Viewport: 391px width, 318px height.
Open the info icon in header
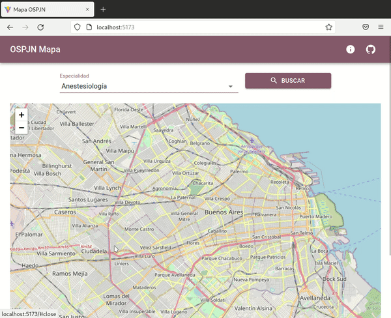(x=351, y=50)
